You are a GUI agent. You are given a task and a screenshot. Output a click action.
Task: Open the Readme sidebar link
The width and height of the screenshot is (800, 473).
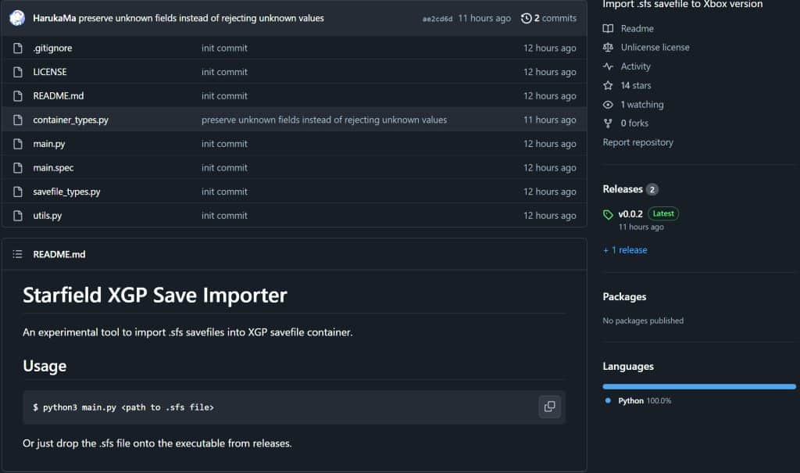(637, 29)
